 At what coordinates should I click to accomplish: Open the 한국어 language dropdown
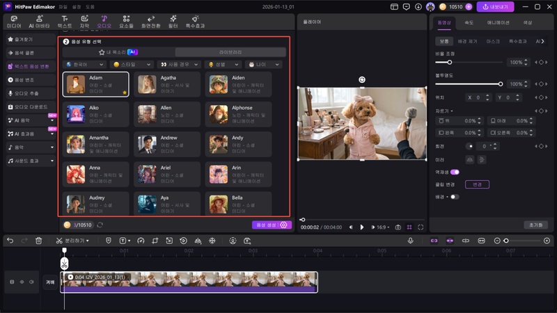tap(84, 65)
